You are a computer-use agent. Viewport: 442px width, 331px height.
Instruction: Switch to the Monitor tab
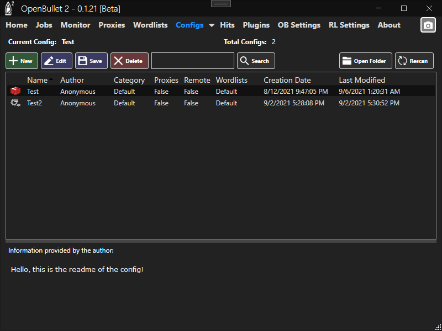pos(75,25)
